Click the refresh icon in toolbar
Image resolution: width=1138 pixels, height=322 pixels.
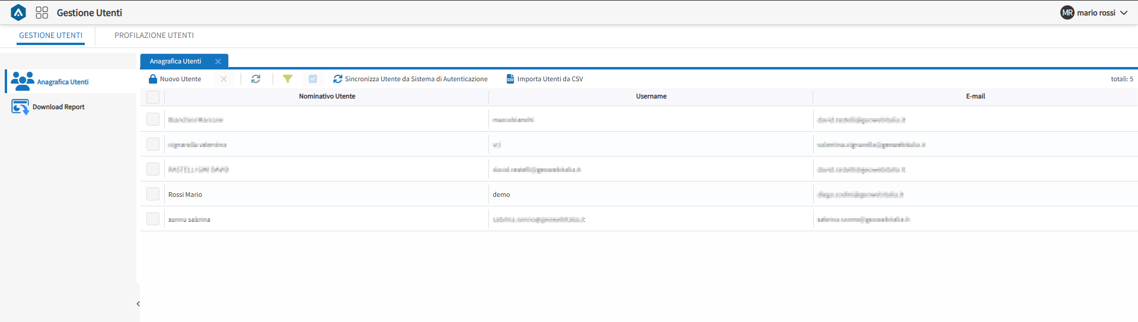pos(255,79)
